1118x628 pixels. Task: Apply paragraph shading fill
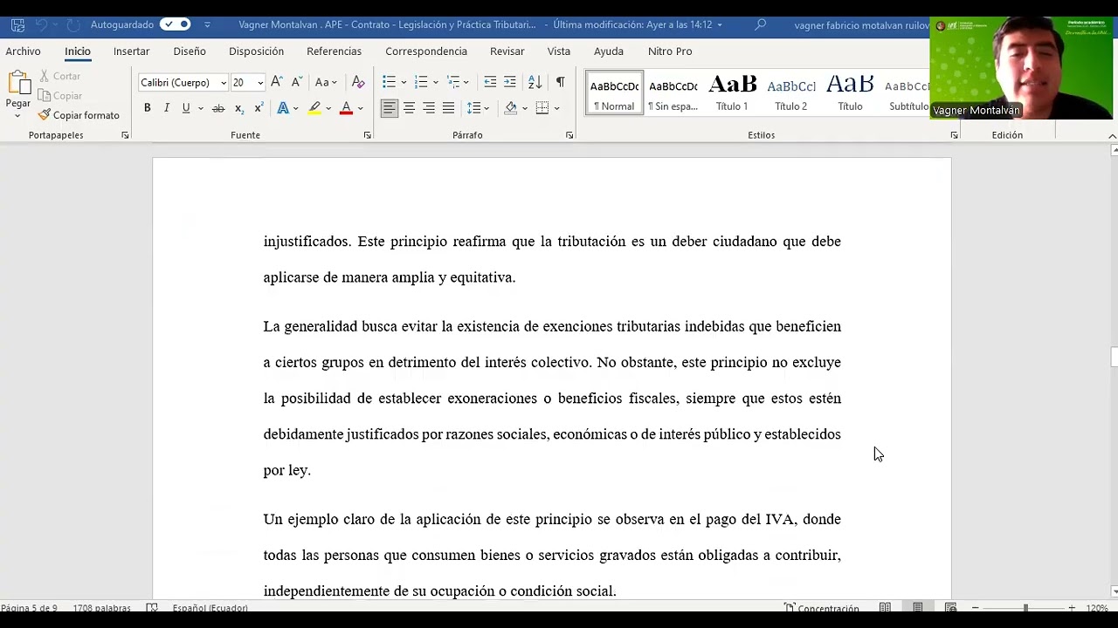(511, 108)
